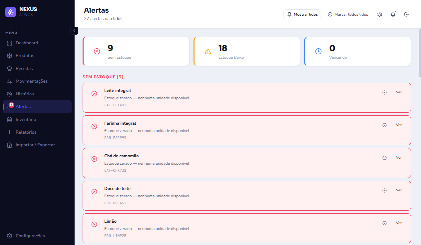The width and height of the screenshot is (421, 245).
Task: View the Limão alert details
Action: [399, 223]
